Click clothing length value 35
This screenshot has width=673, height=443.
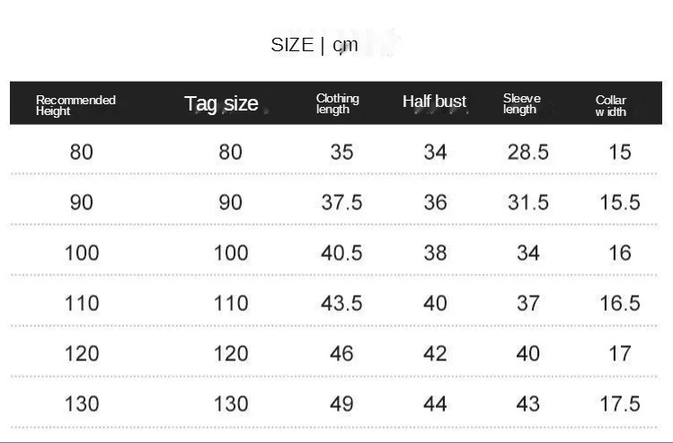click(x=341, y=152)
